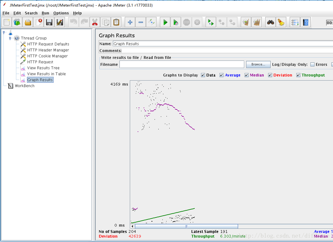Image resolution: width=333 pixels, height=242 pixels.
Task: Click Remote Shutdown All icon
Action: tap(232, 22)
